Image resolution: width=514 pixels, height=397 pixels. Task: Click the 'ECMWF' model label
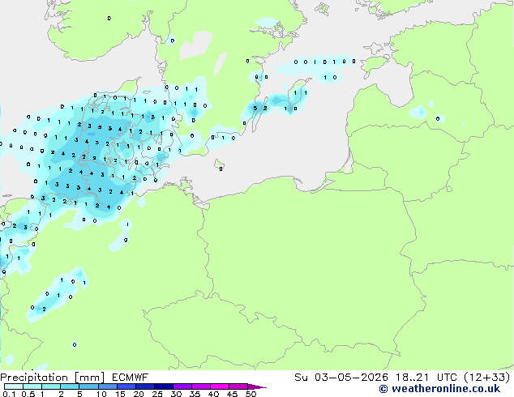pos(131,378)
